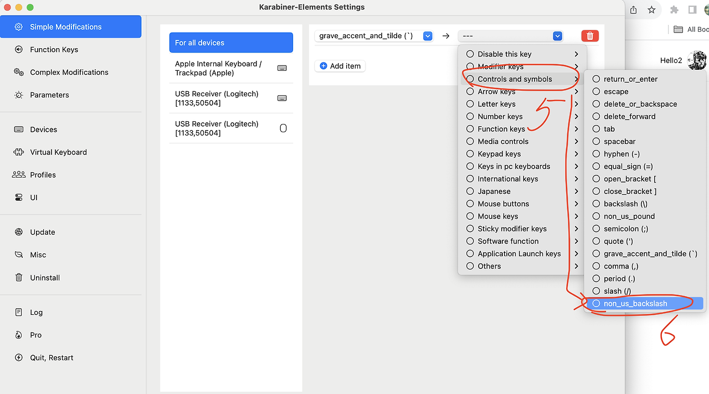Open Mouse buttons menu entry
Screen dimensions: 709x394
[x=521, y=204]
